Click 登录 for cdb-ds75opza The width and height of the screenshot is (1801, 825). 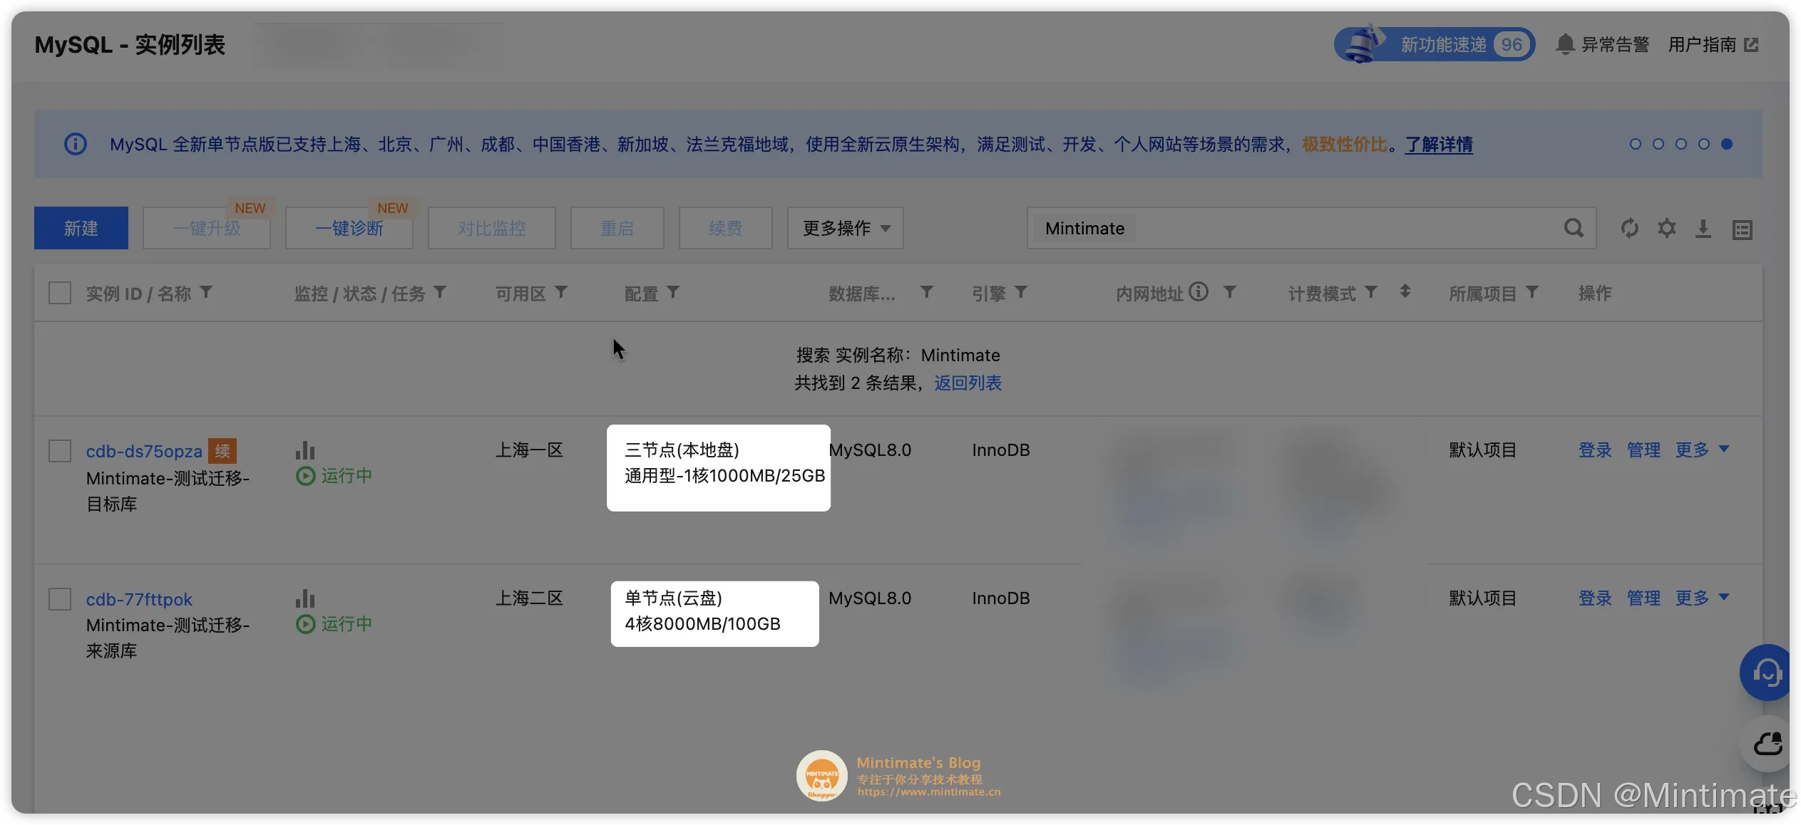[x=1595, y=450]
